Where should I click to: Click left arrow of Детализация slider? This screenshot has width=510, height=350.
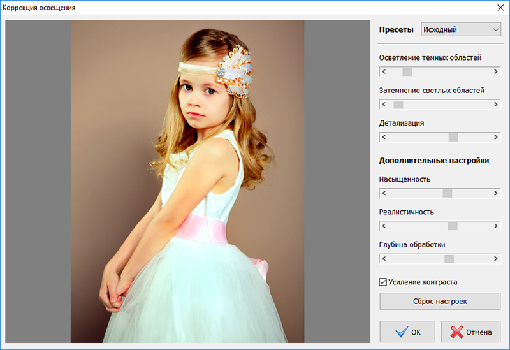tap(384, 137)
